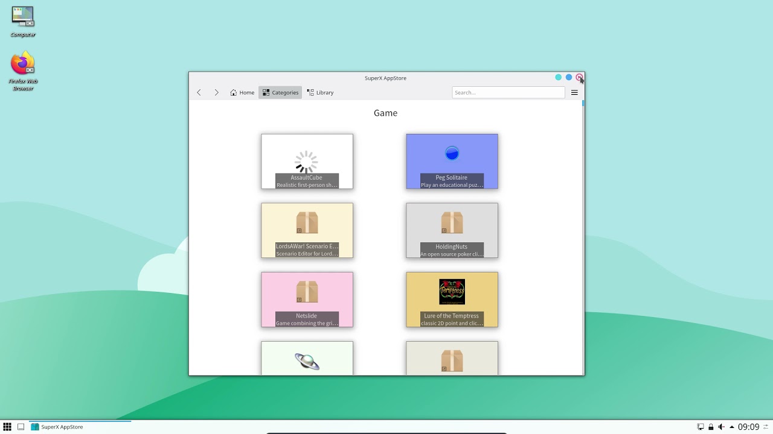Click the Peg Solitaire title label
This screenshot has width=773, height=434.
[x=451, y=177]
